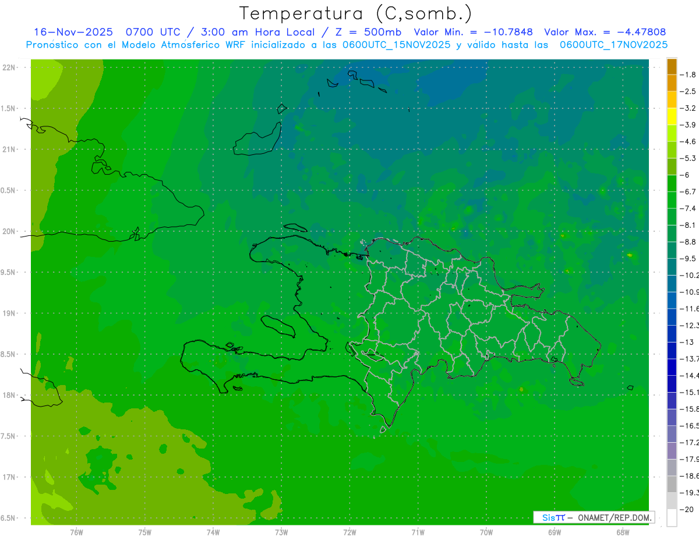
Task: Click the "70W" longitude label
Action: (486, 532)
